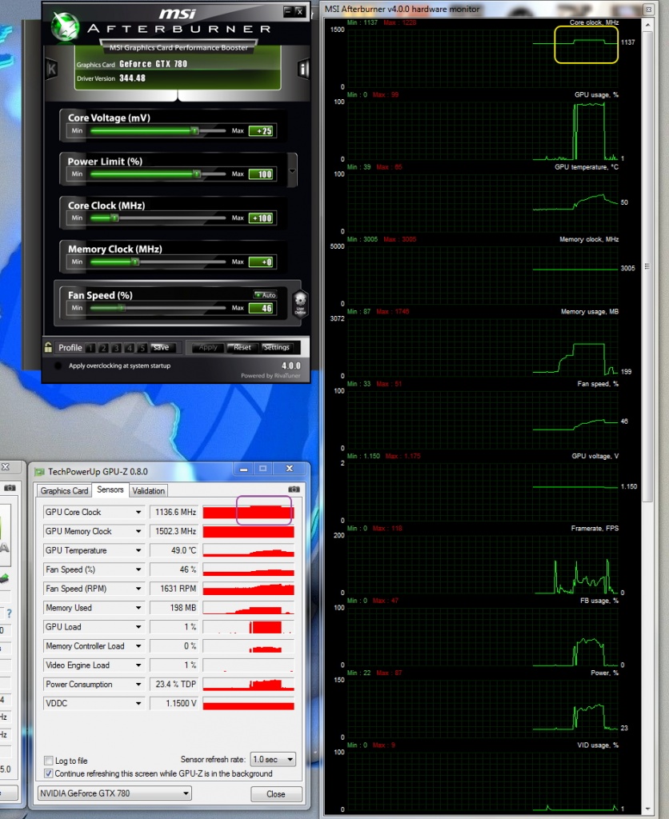Click the Save profile button
This screenshot has width=669, height=819.
pyautogui.click(x=161, y=347)
